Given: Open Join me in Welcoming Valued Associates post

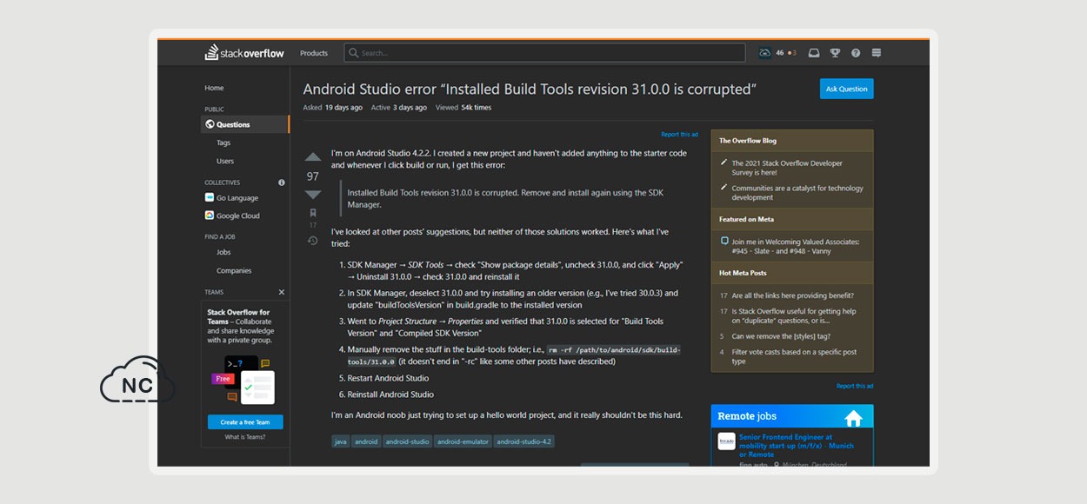Looking at the screenshot, I should click(795, 247).
